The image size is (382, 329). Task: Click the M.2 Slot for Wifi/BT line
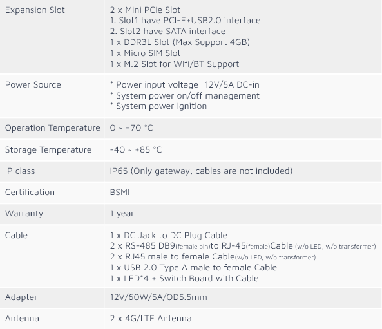(175, 64)
